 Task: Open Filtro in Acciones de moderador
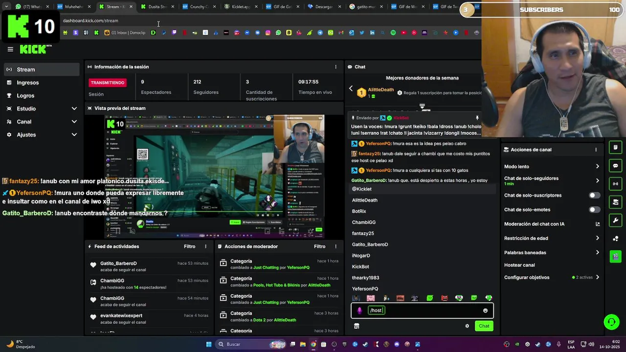pos(320,246)
